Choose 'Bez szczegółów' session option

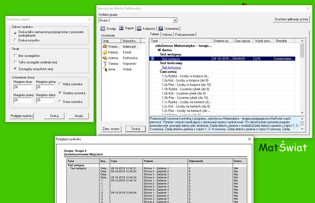coord(15,56)
